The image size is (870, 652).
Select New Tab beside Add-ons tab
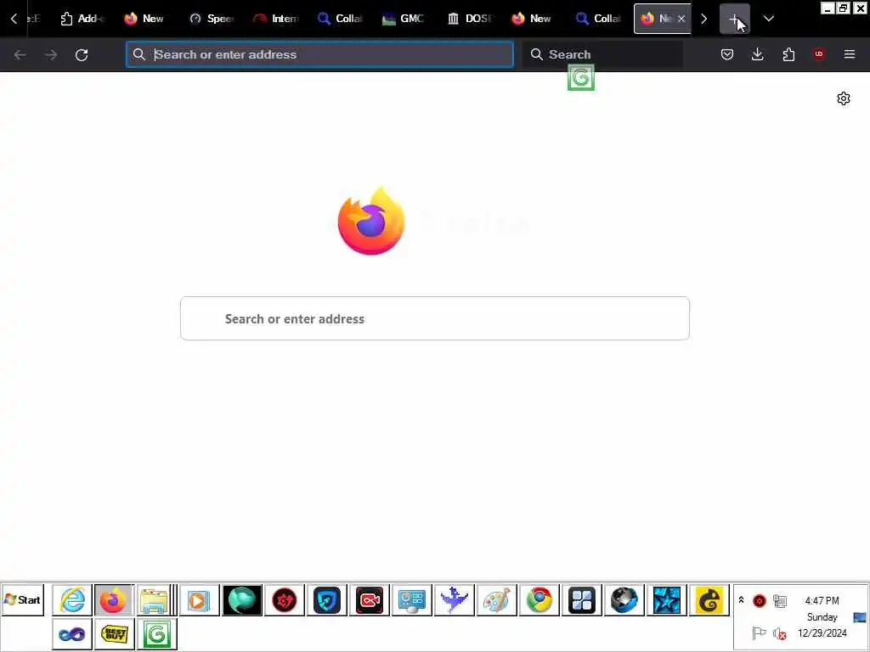click(146, 19)
